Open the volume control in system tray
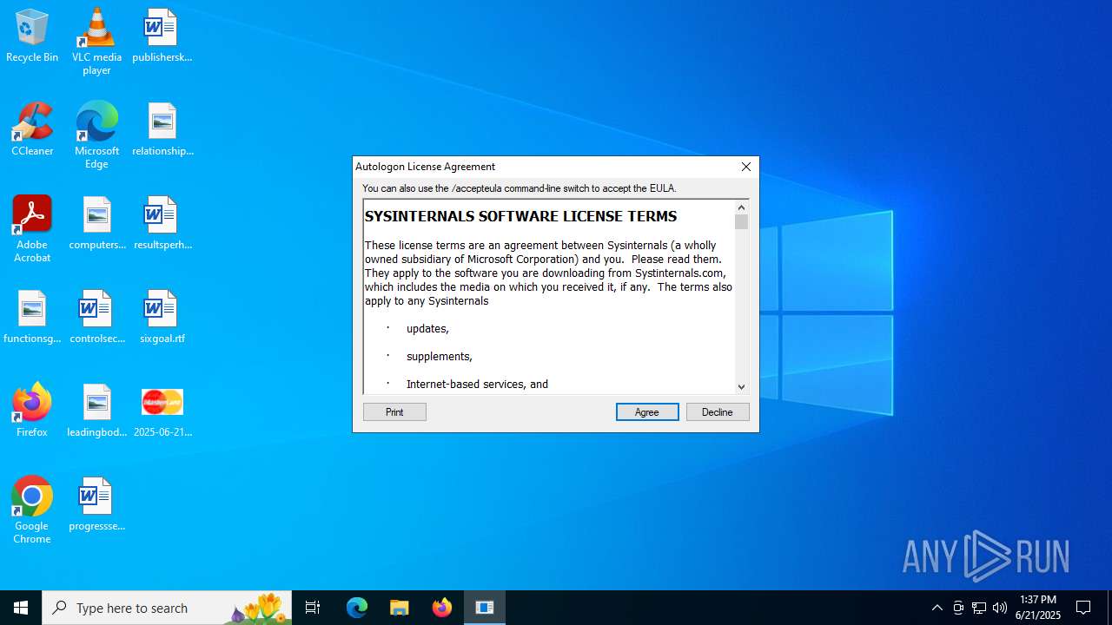This screenshot has width=1112, height=625. point(1000,608)
